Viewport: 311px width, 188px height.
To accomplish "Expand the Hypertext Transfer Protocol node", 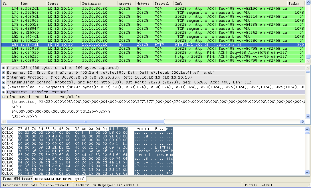I will click(x=4, y=92).
